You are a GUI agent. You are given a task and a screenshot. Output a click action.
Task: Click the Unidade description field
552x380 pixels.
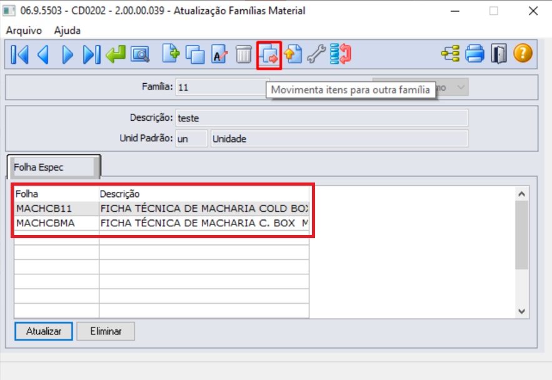[339, 139]
